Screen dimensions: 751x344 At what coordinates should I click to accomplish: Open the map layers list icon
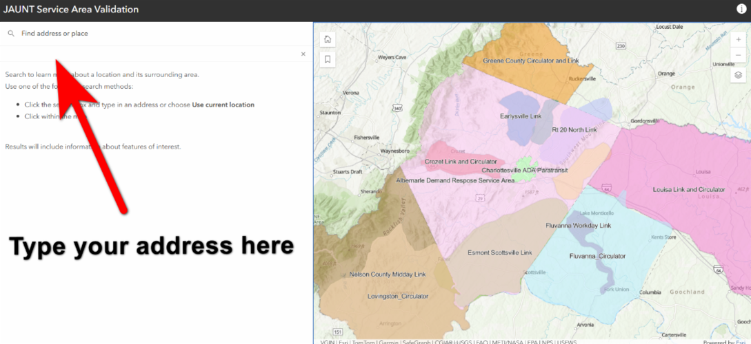point(738,75)
